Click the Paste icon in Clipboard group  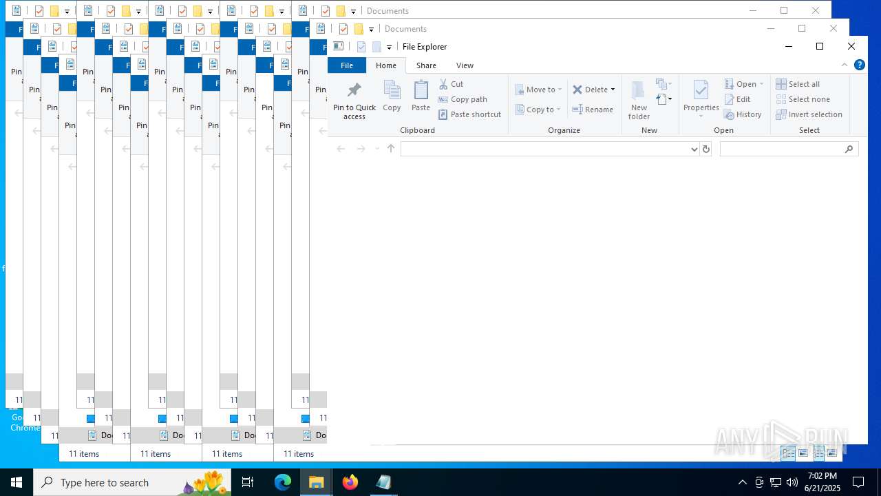[x=421, y=96]
